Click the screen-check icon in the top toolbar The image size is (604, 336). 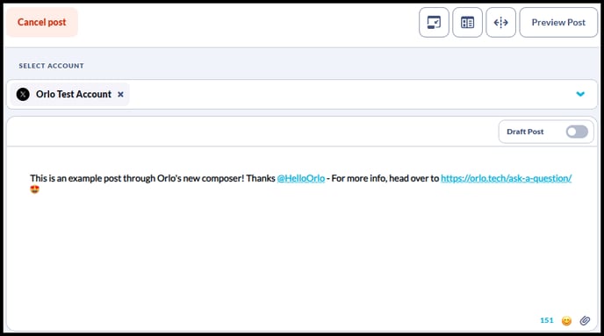point(434,22)
